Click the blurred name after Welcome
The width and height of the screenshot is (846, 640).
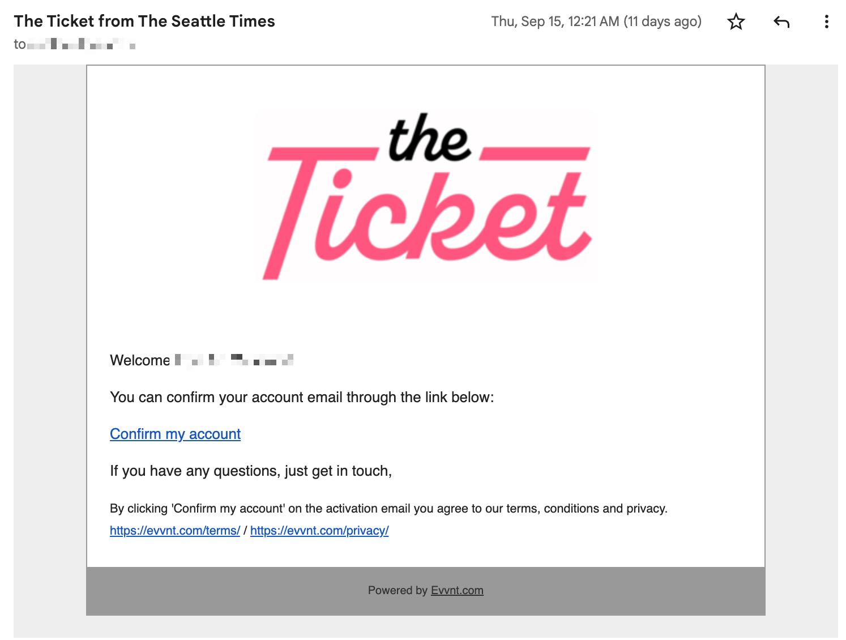234,360
